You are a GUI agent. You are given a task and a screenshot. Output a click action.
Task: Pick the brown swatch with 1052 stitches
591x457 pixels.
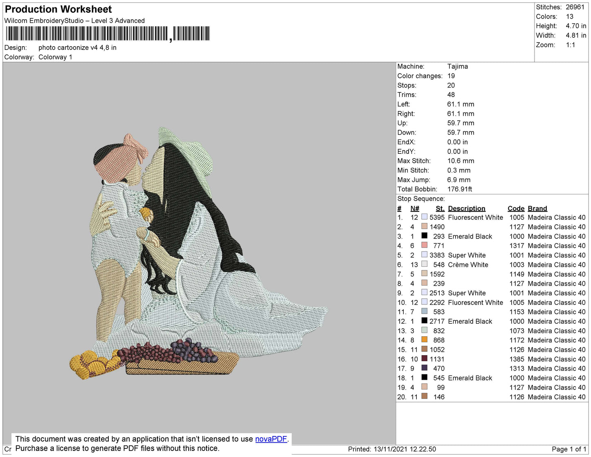[425, 349]
